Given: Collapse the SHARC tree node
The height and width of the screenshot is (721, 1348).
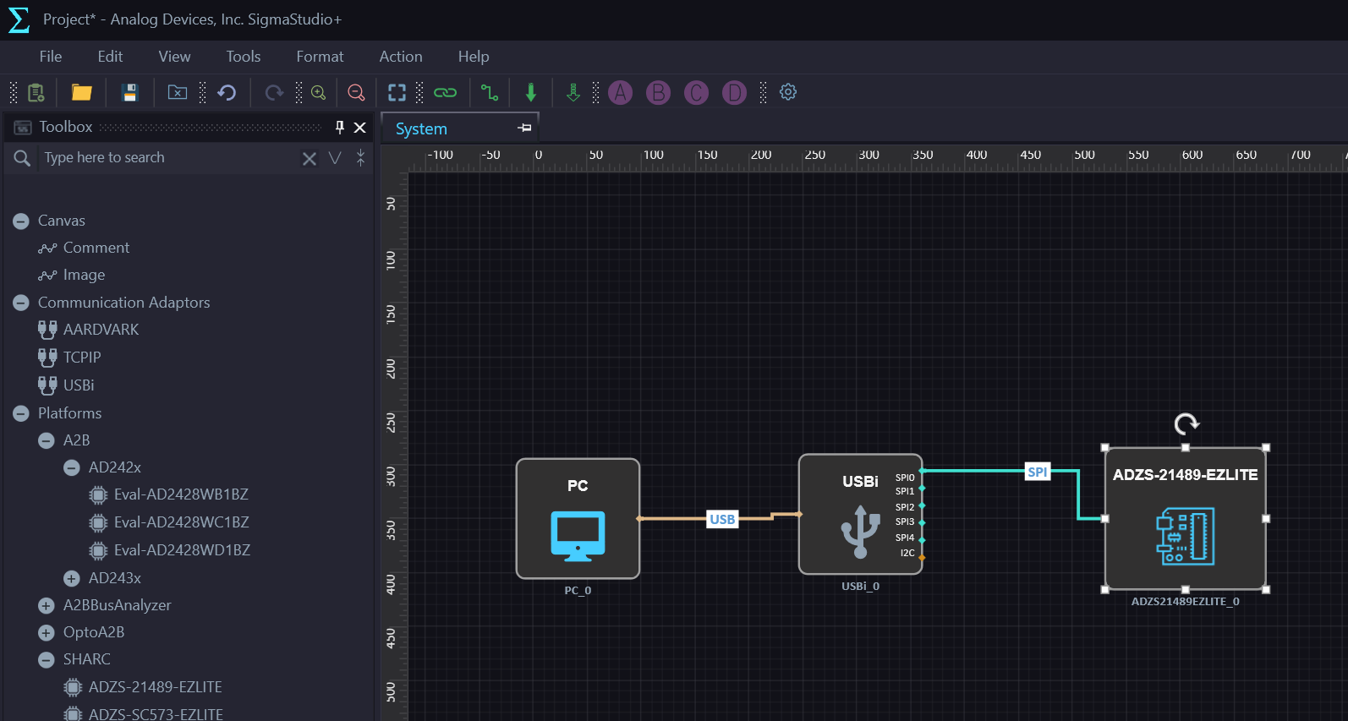Looking at the screenshot, I should click(47, 660).
